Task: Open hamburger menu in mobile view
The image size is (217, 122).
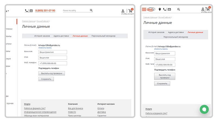Action: click(x=144, y=9)
